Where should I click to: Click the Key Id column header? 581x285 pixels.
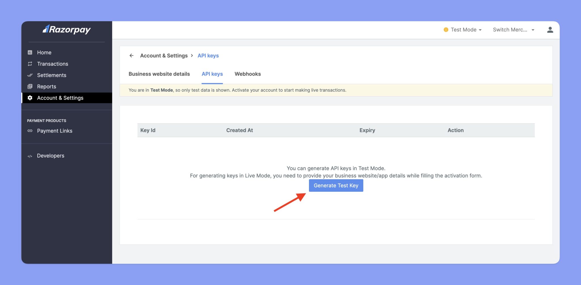coord(148,130)
